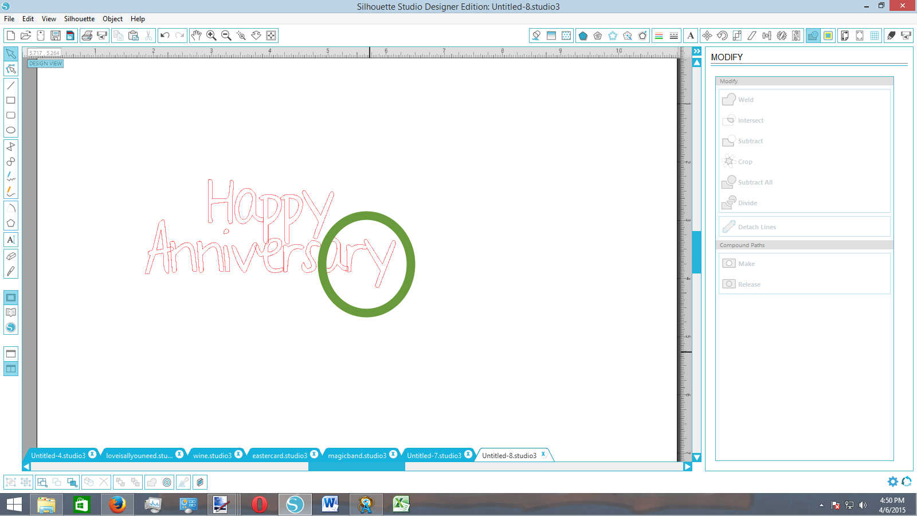Pick the Rounded Rectangle tool
Screen dimensions: 917x516
tap(11, 115)
